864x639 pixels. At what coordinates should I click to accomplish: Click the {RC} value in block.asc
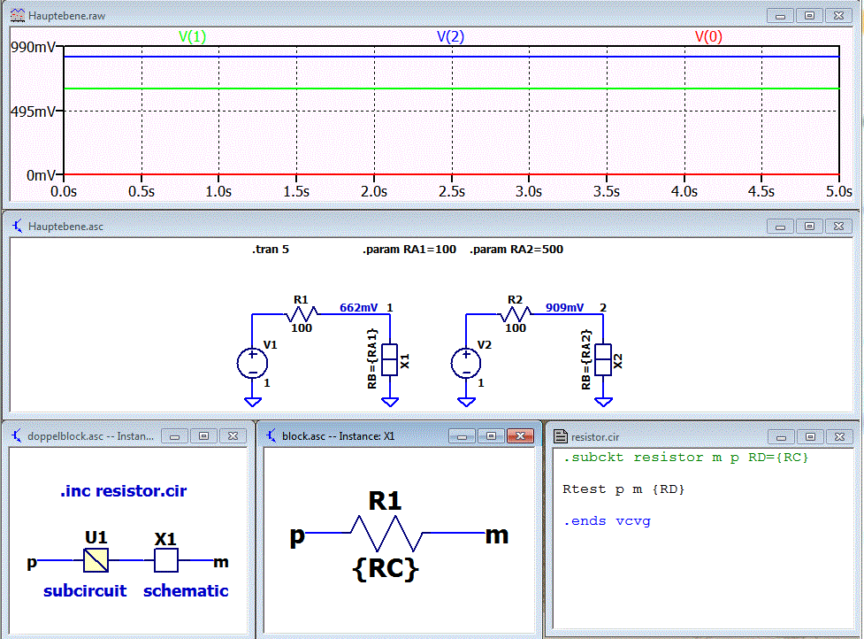(386, 569)
